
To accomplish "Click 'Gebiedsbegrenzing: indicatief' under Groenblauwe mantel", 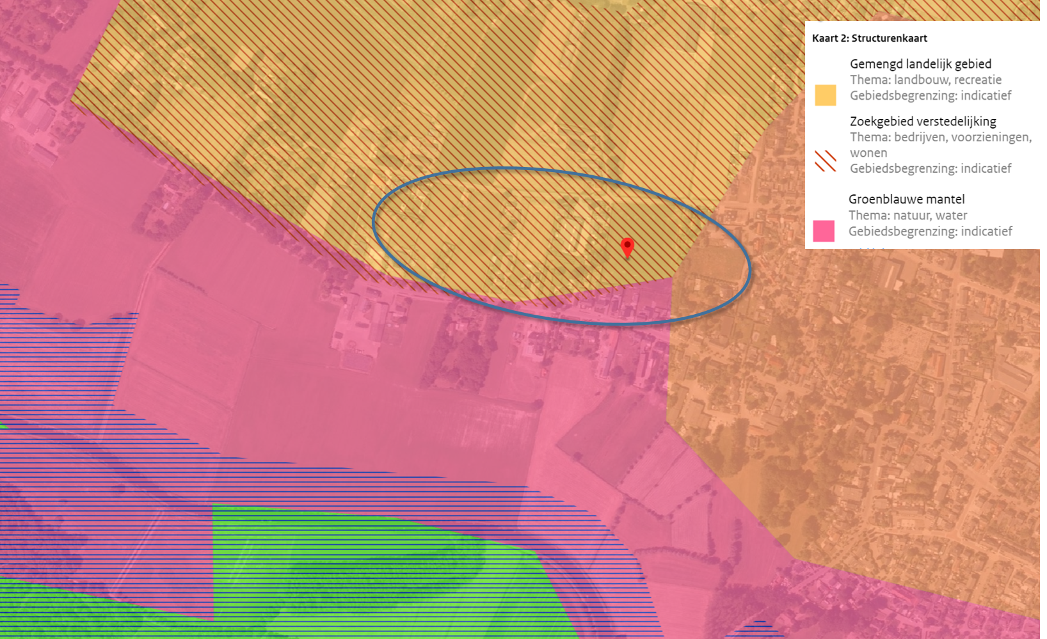I will pos(931,232).
